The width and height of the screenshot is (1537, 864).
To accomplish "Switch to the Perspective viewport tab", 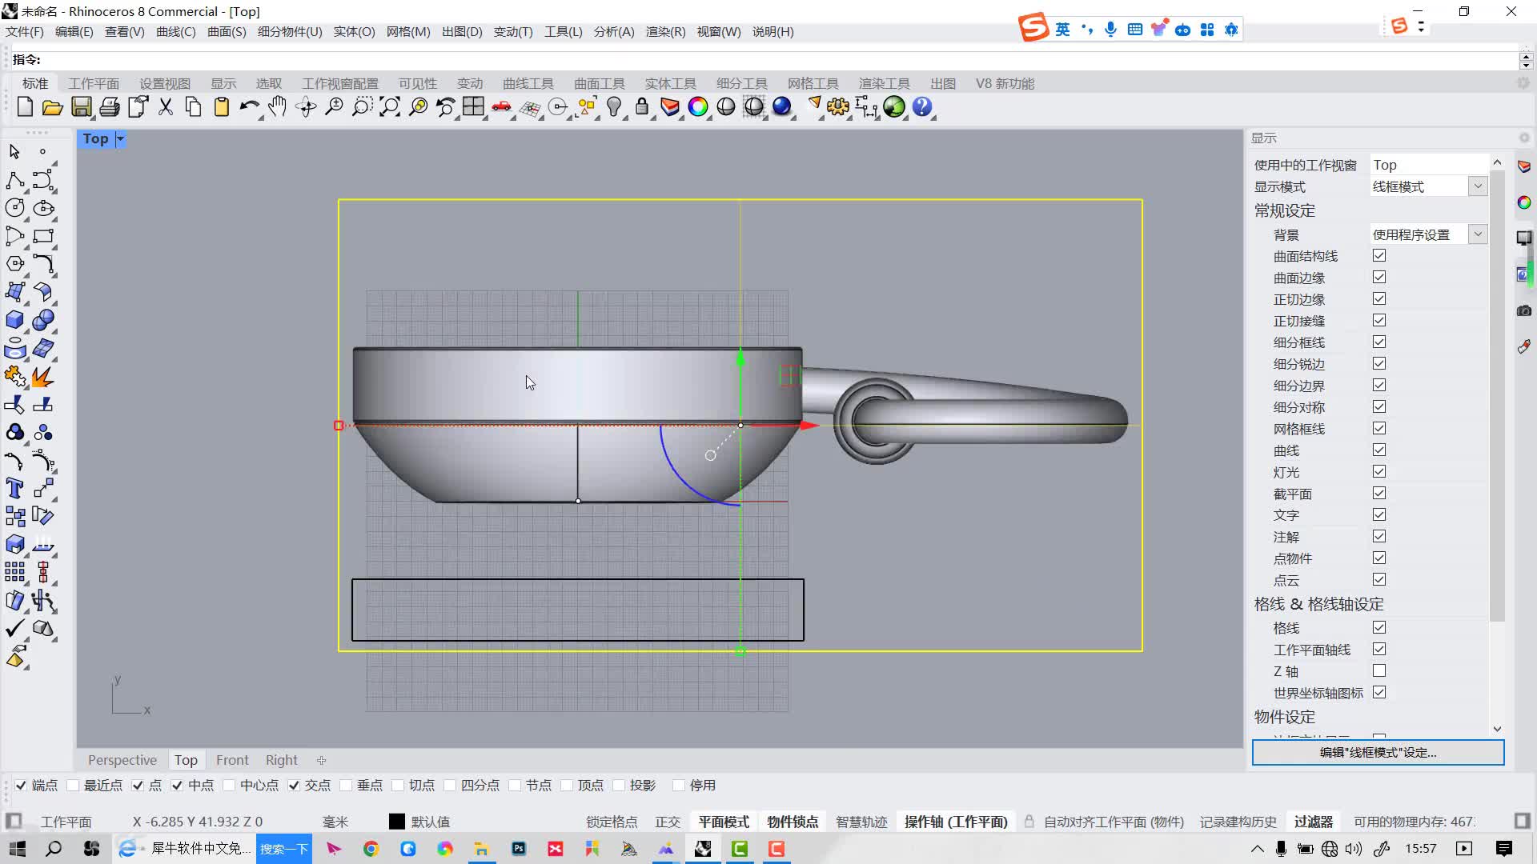I will [122, 760].
